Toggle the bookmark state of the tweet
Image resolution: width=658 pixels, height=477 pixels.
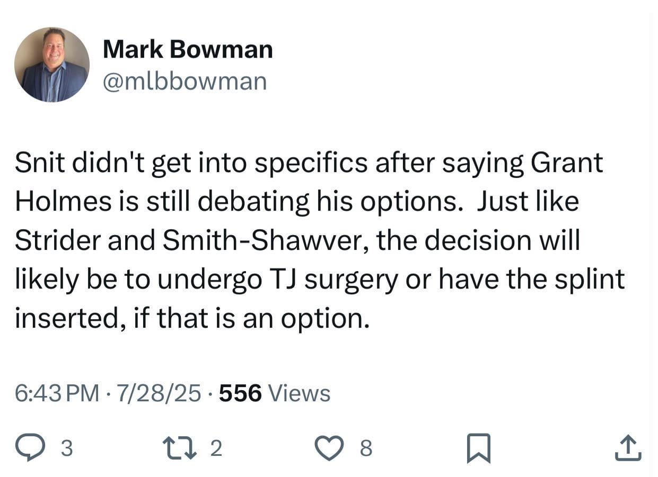[480, 448]
